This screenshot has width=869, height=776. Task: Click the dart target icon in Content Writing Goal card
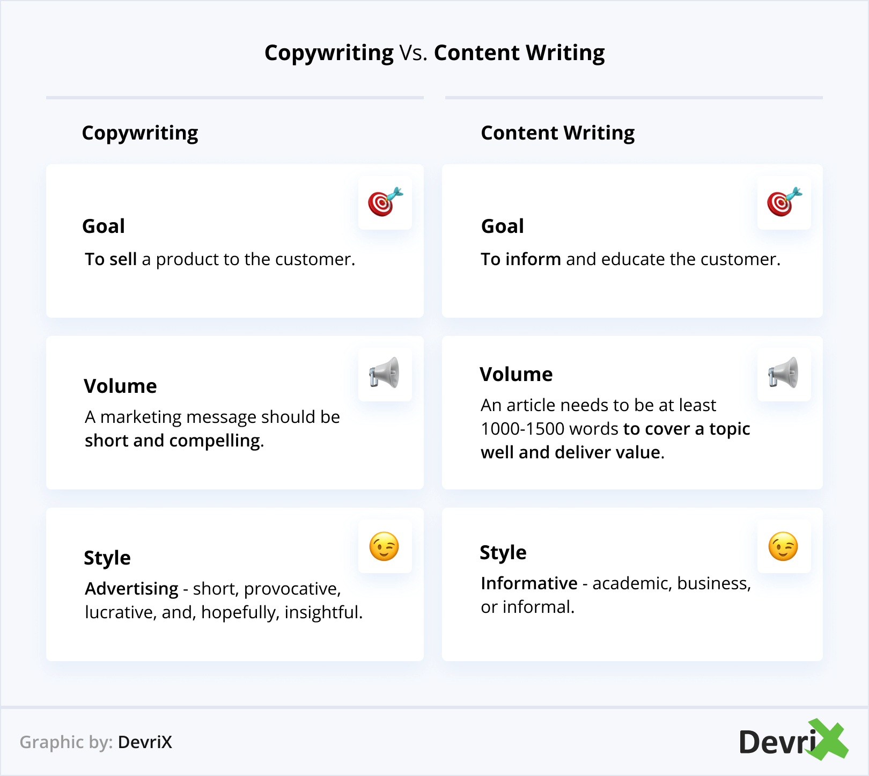coord(784,202)
